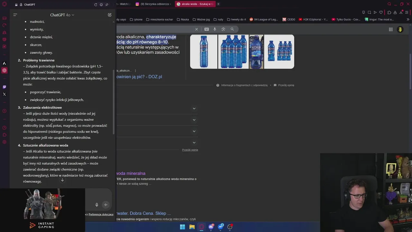
Task: Expand the second People-also-ask question
Action: point(194,120)
